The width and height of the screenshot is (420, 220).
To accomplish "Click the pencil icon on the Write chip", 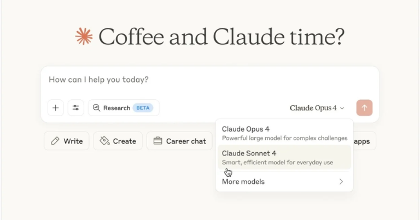I will point(55,141).
